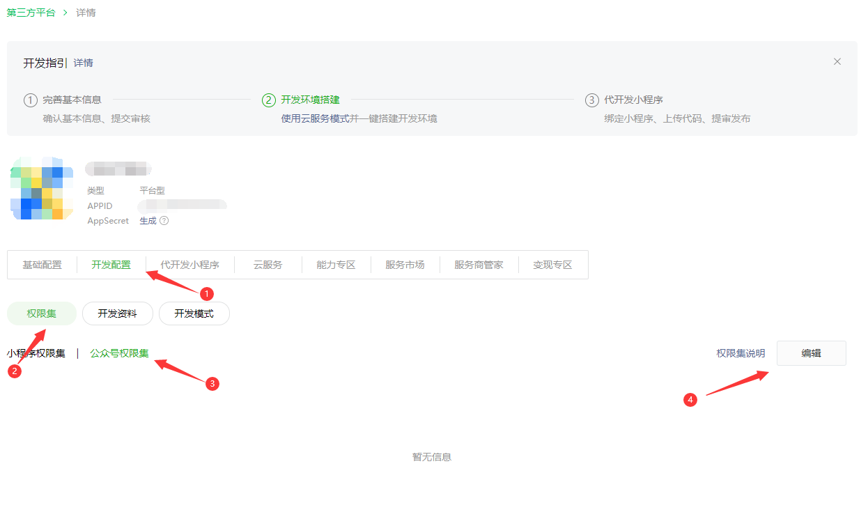Switch to the 开发配置 tab

pos(111,265)
